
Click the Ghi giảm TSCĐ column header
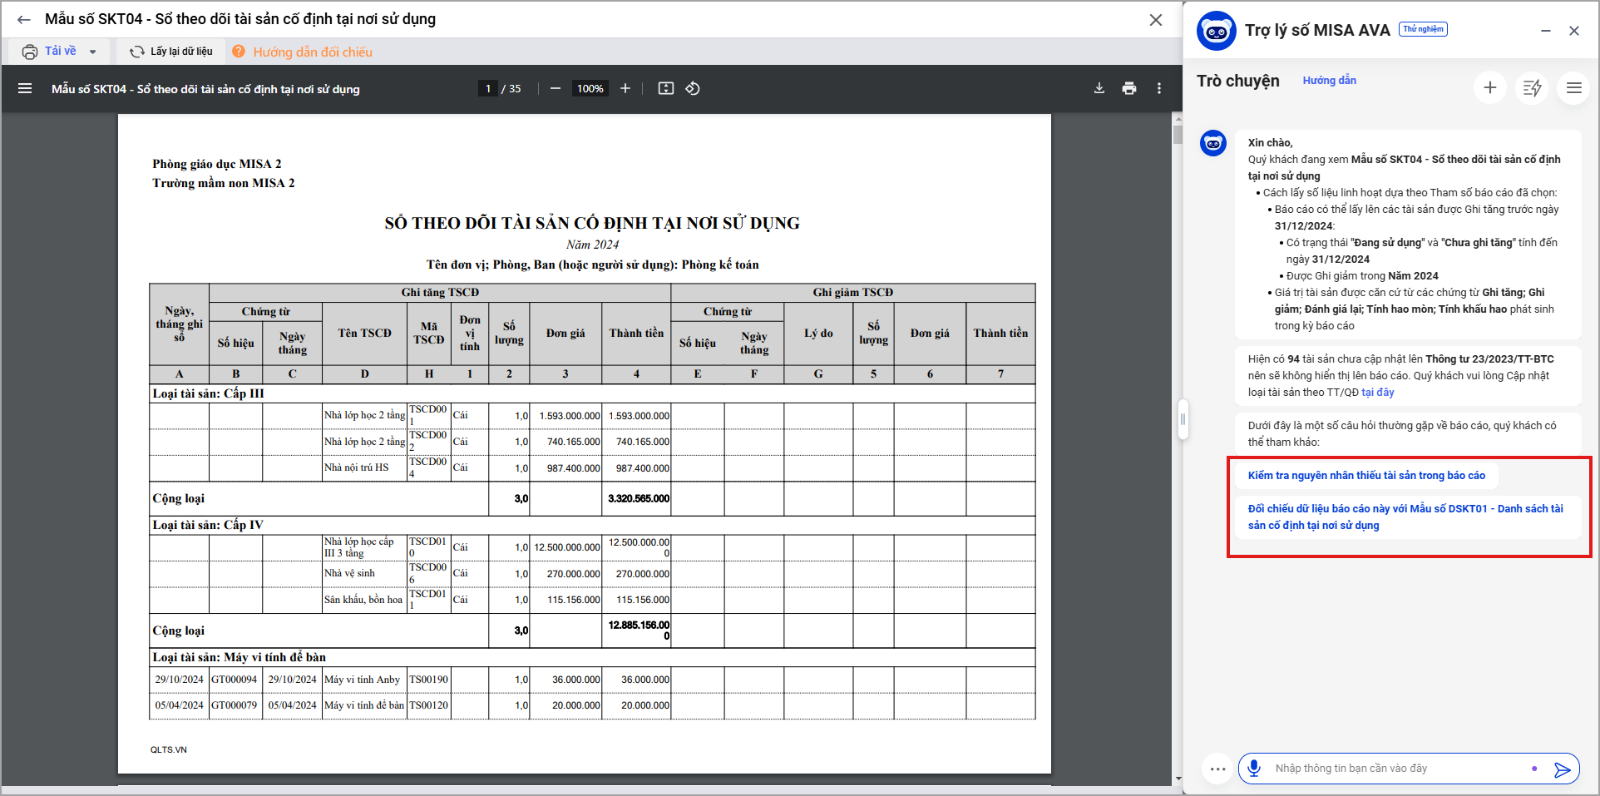853,293
